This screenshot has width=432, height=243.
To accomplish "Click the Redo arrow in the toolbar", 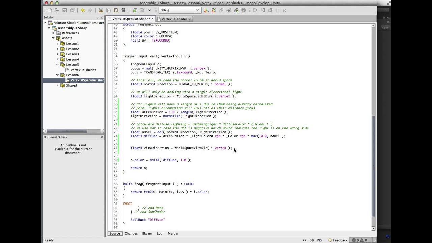I will (x=90, y=10).
